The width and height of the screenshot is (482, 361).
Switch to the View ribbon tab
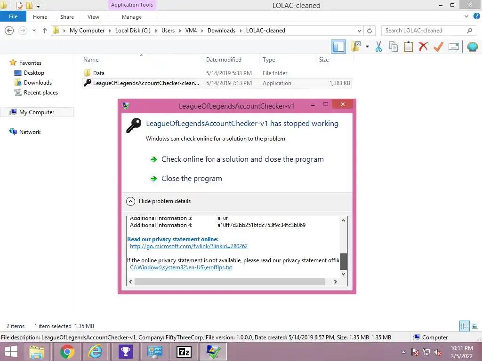93,17
